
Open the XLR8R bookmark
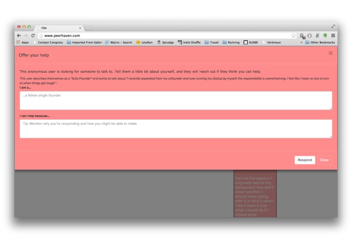coord(251,43)
